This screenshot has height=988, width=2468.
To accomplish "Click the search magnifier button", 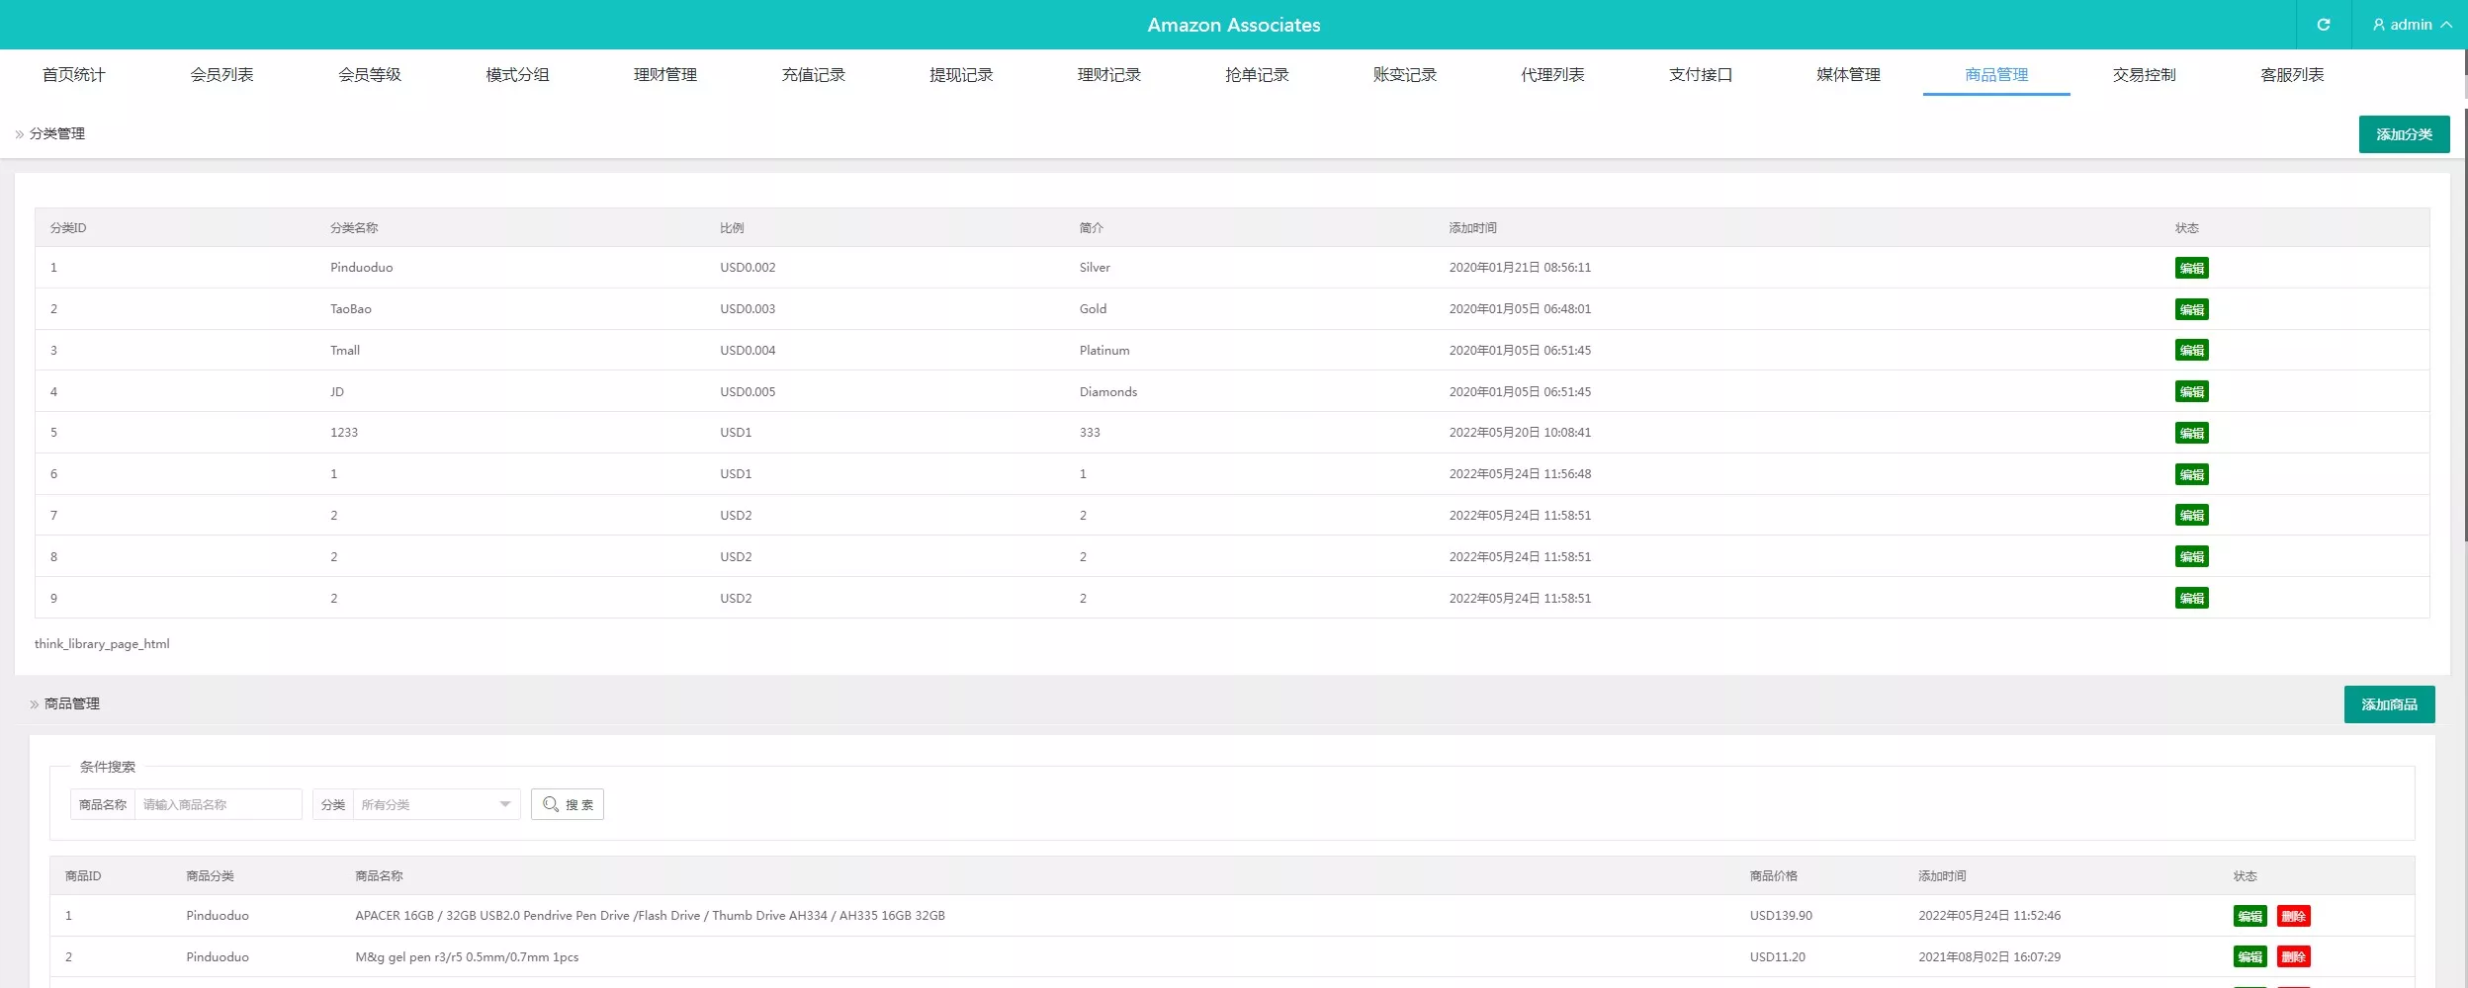I will coord(568,804).
